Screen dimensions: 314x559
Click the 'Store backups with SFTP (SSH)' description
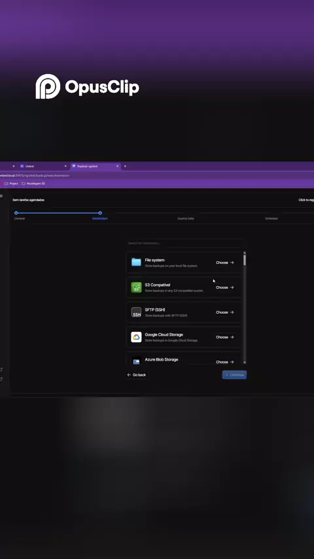166,316
